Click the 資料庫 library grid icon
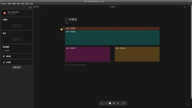Screen dimensions: 192x108 [x=4, y=56]
